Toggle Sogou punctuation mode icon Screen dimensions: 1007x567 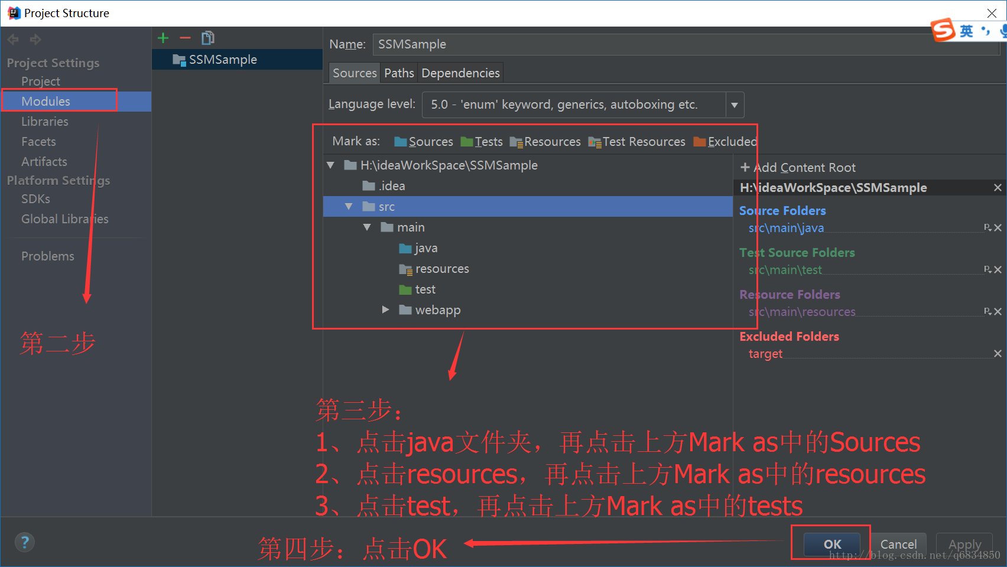[x=985, y=31]
